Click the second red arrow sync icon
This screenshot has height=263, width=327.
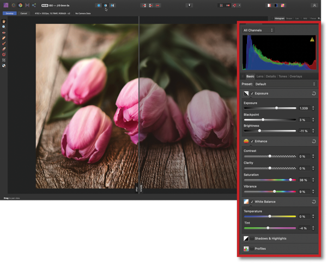(x=151, y=5)
